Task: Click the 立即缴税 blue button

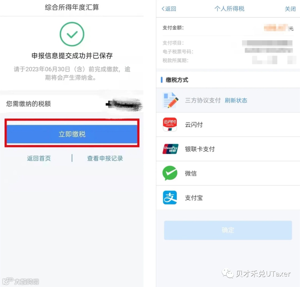Action: coord(72,134)
